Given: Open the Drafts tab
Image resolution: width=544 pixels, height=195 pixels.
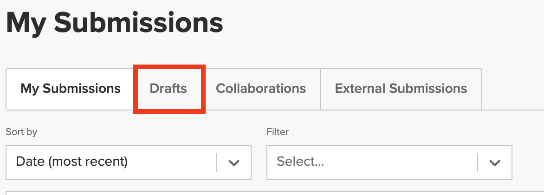Looking at the screenshot, I should point(168,89).
